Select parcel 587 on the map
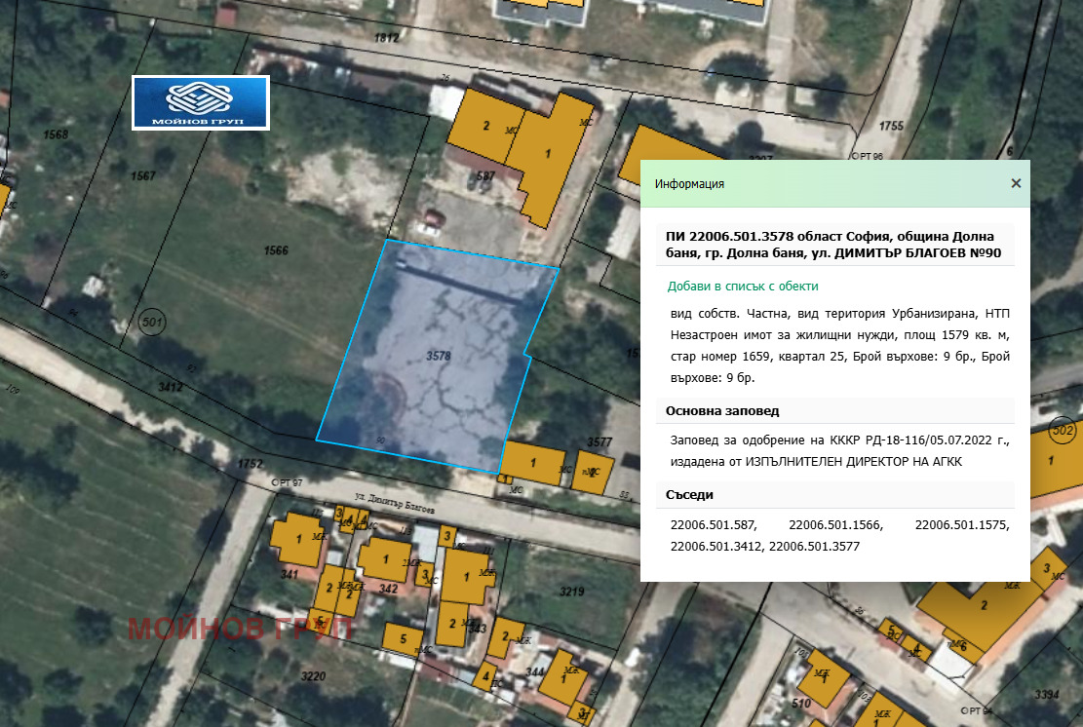 (484, 176)
